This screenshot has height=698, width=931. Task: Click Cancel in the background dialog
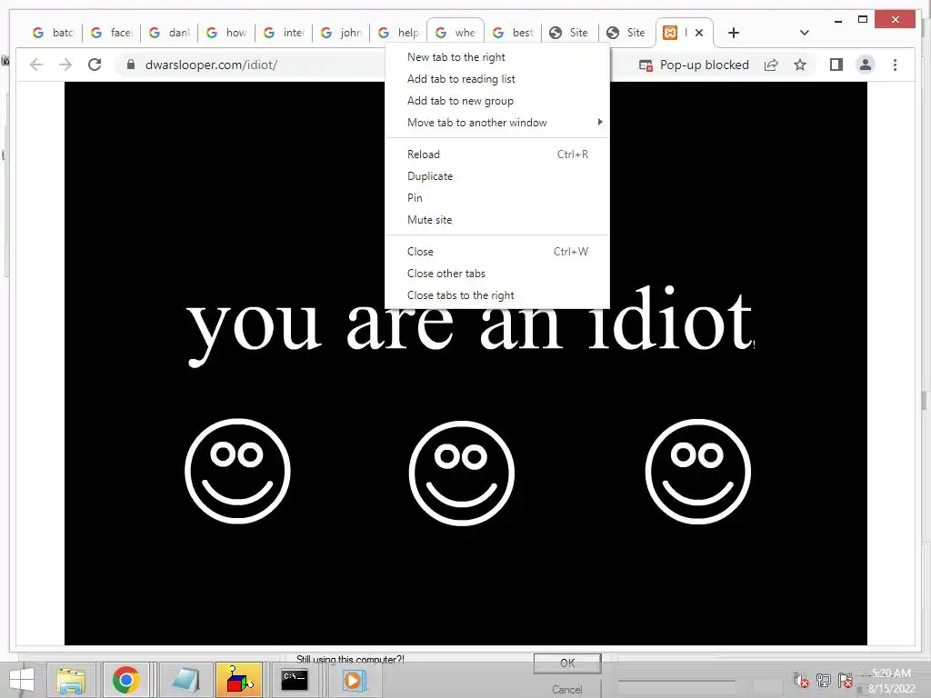coord(567,690)
